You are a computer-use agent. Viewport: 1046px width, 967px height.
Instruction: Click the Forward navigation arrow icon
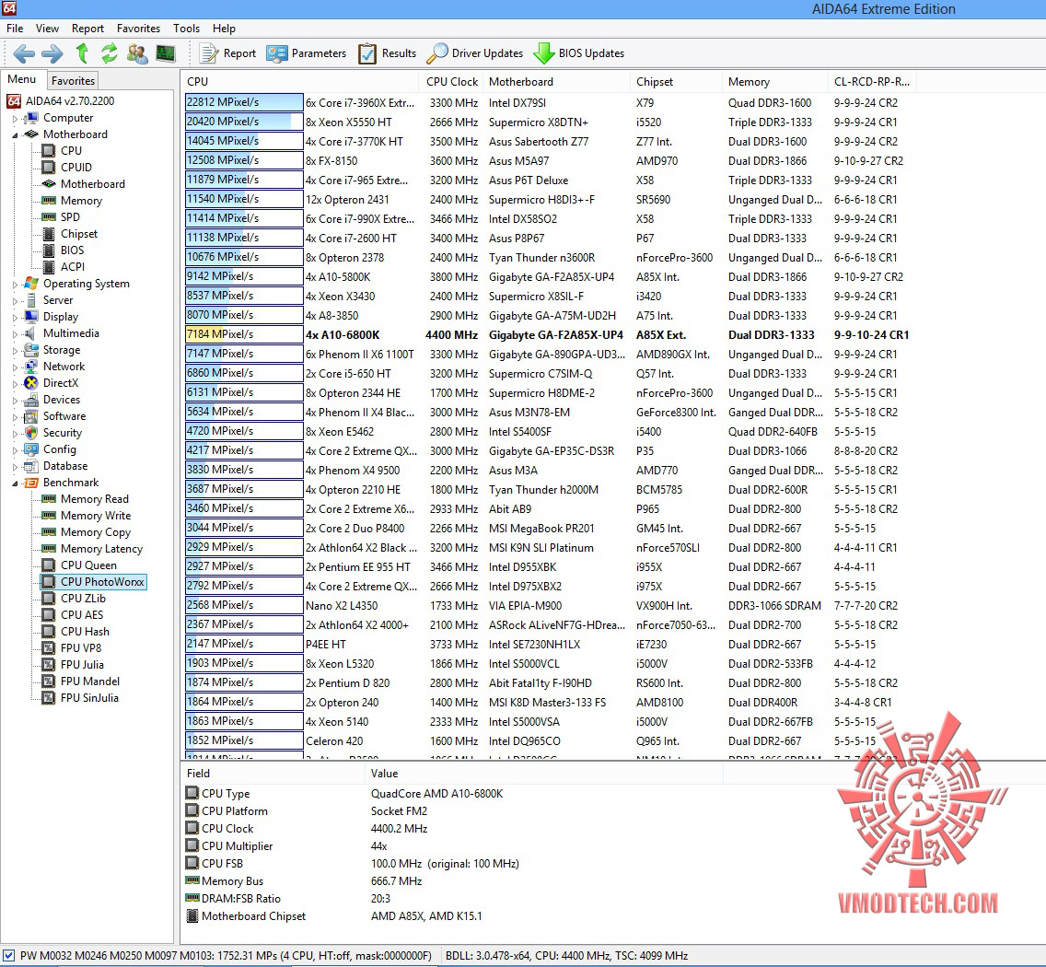[52, 53]
